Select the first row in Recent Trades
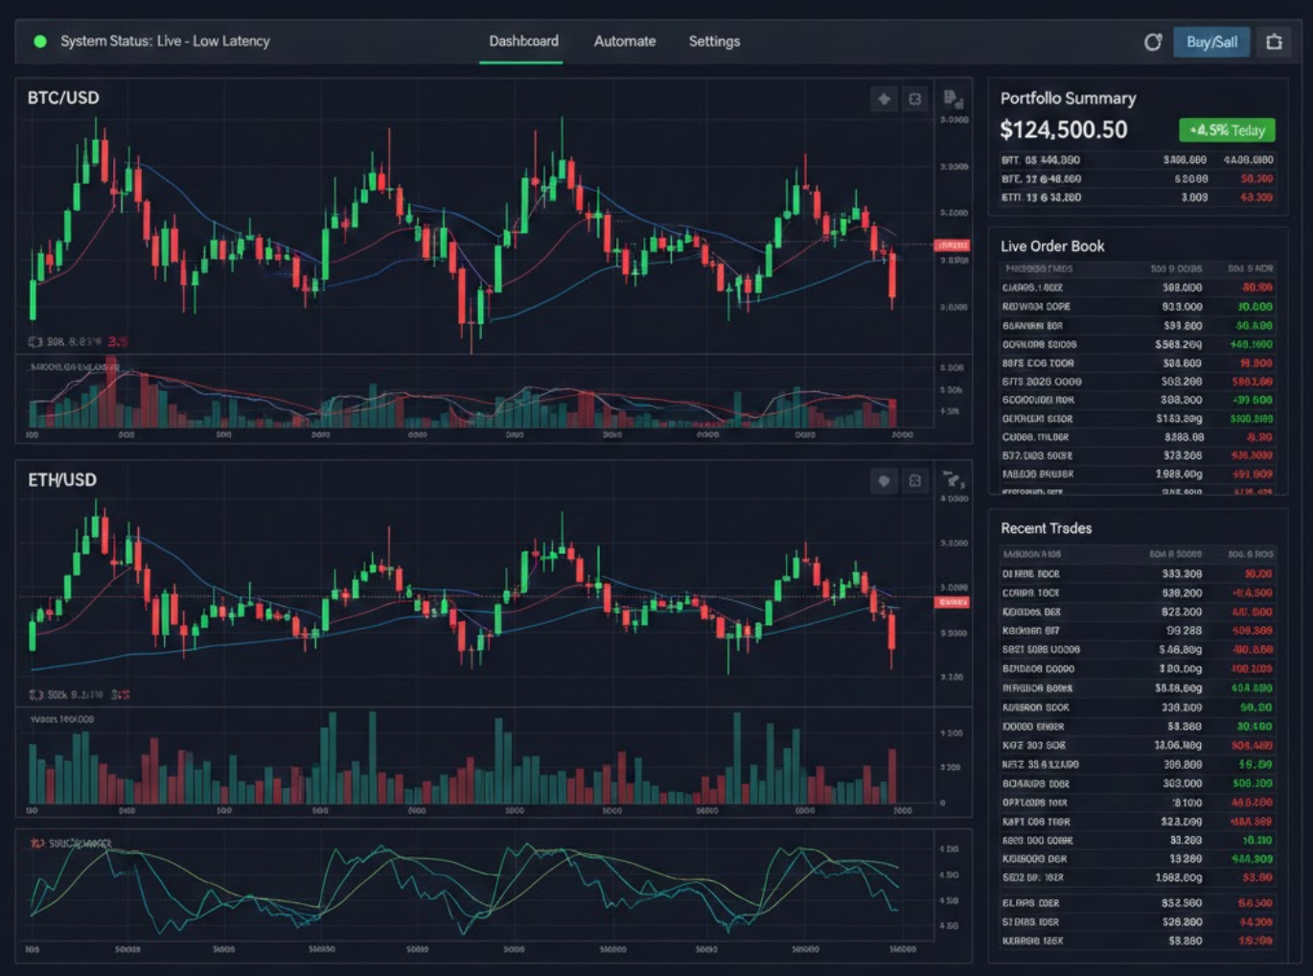Viewport: 1313px width, 976px height. point(1137,574)
